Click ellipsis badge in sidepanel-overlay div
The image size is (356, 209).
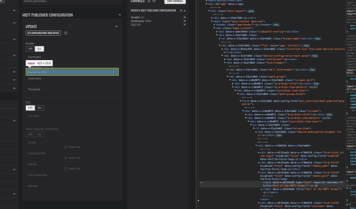[288, 32]
